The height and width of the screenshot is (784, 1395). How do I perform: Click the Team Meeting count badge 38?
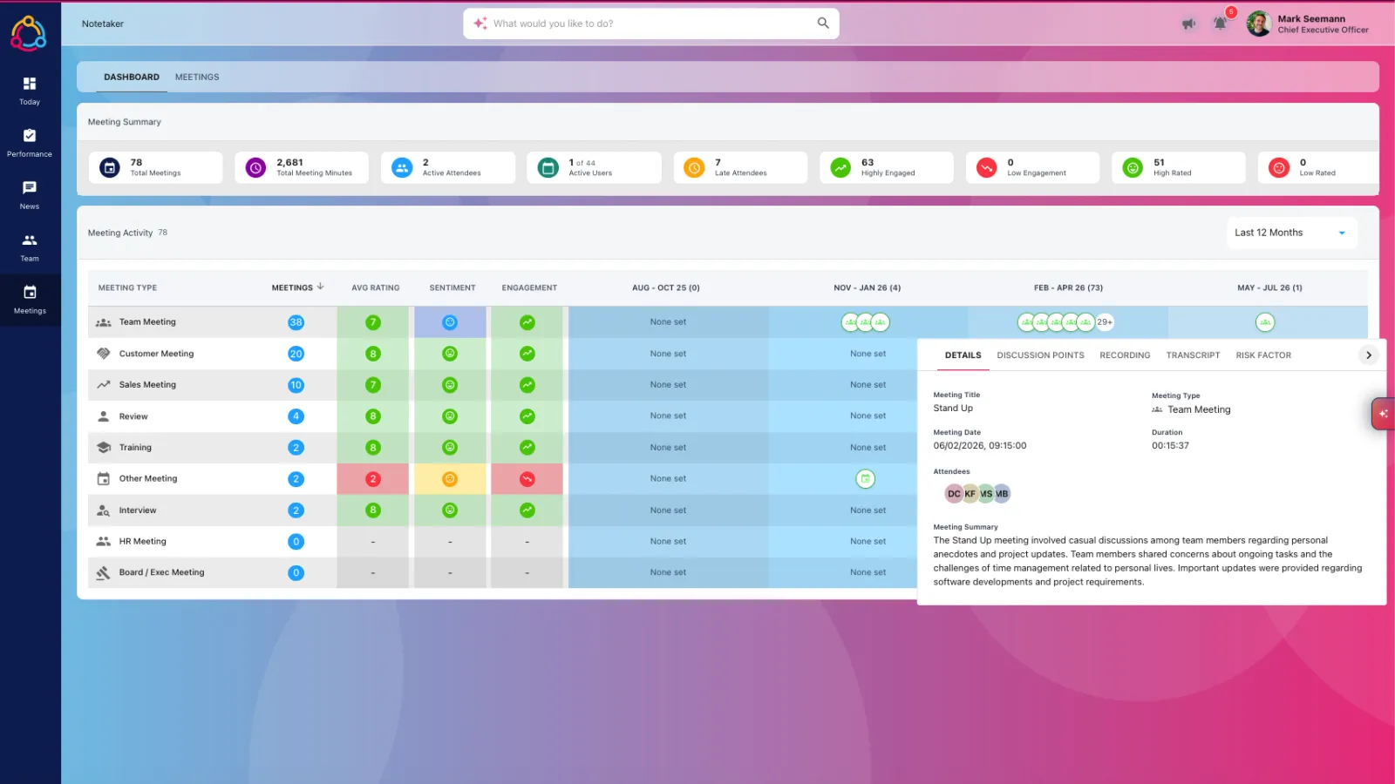click(296, 322)
